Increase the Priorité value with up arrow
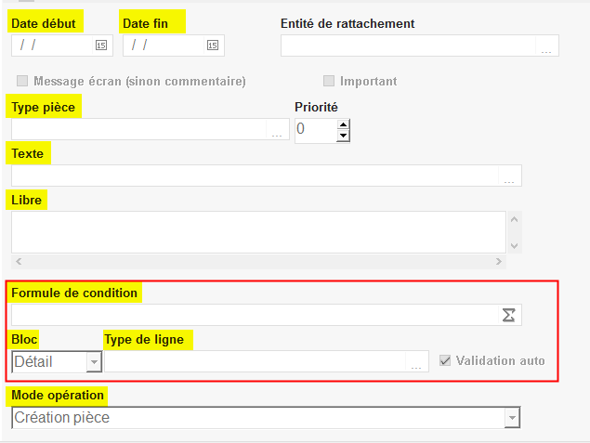 coord(343,124)
